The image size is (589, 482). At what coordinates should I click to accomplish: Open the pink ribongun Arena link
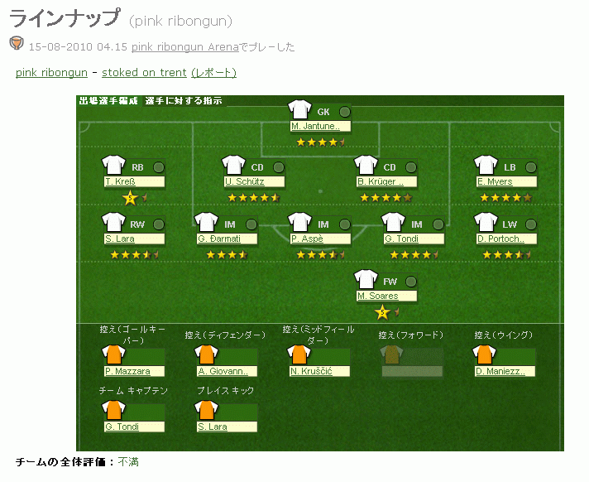184,47
